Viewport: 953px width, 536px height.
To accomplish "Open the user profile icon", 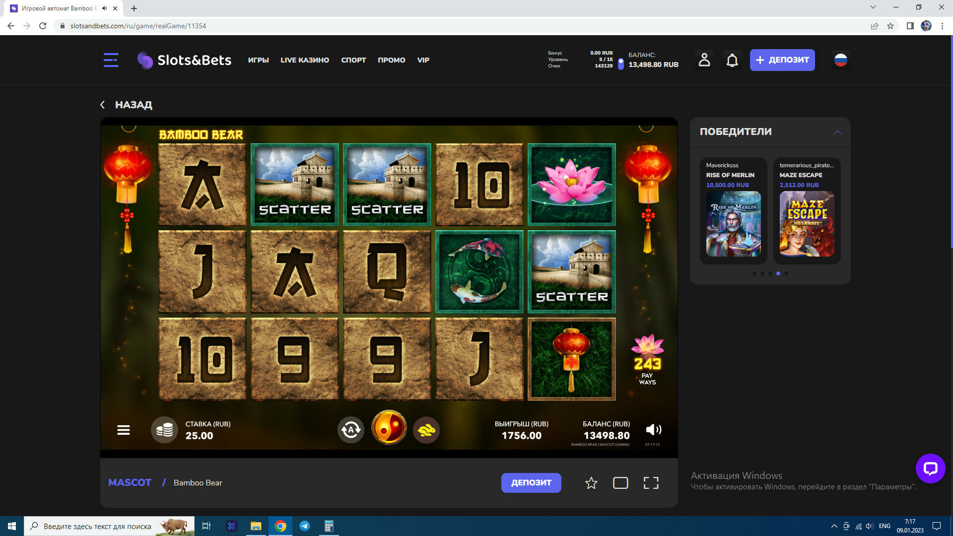I will 704,60.
